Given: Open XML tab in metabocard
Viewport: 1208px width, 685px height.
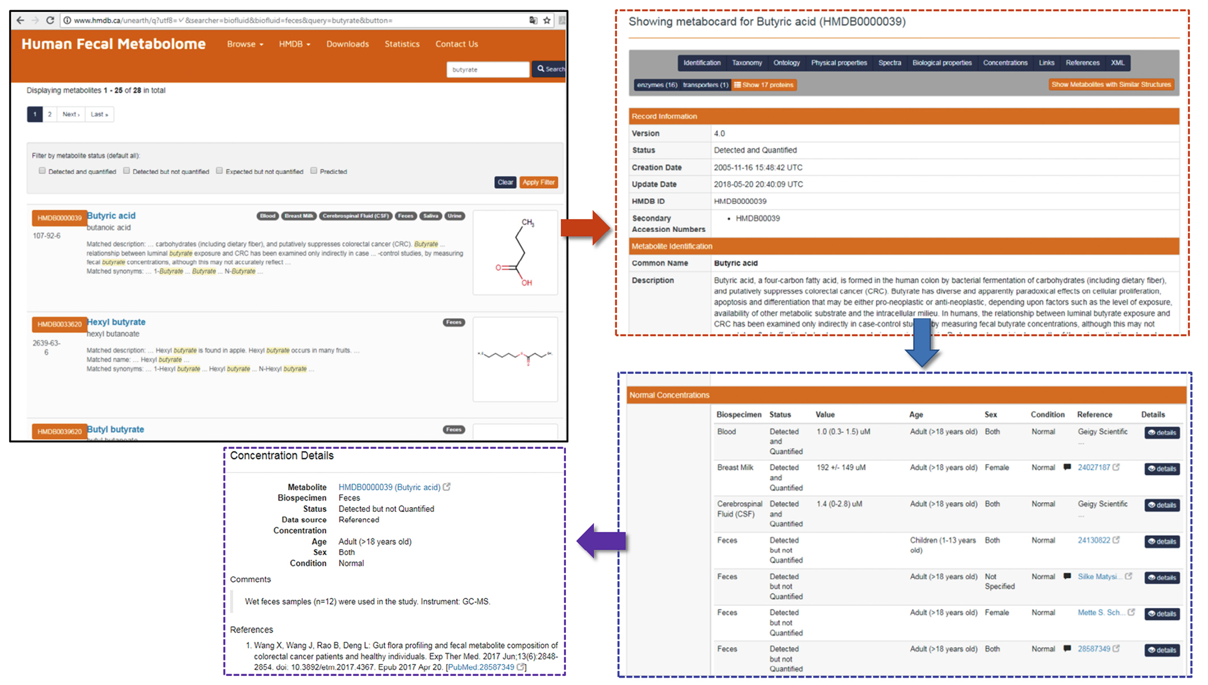Looking at the screenshot, I should [1118, 62].
